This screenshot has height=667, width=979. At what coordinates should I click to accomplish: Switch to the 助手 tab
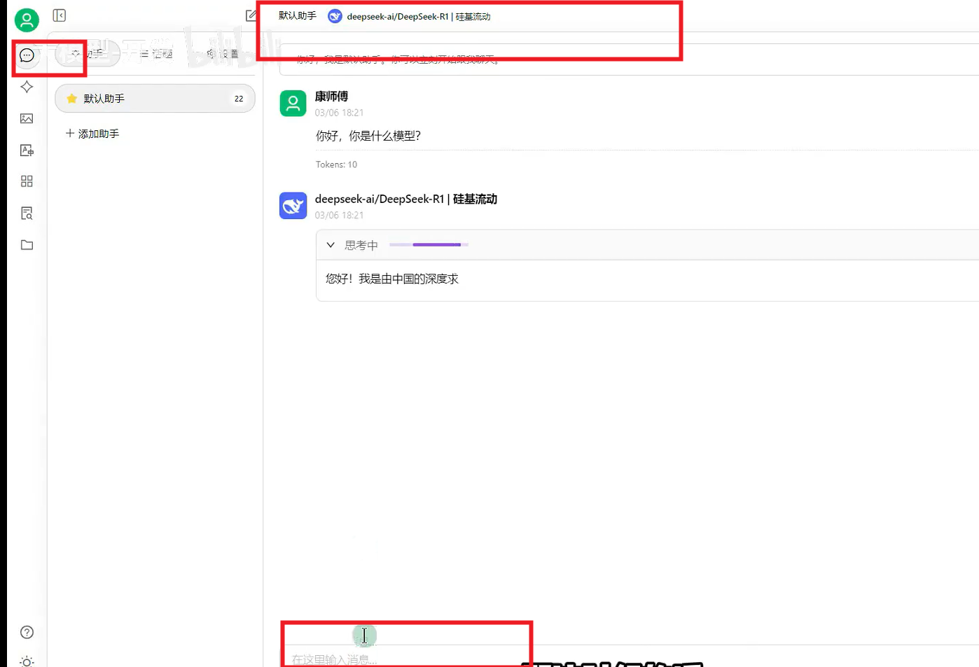tap(88, 53)
